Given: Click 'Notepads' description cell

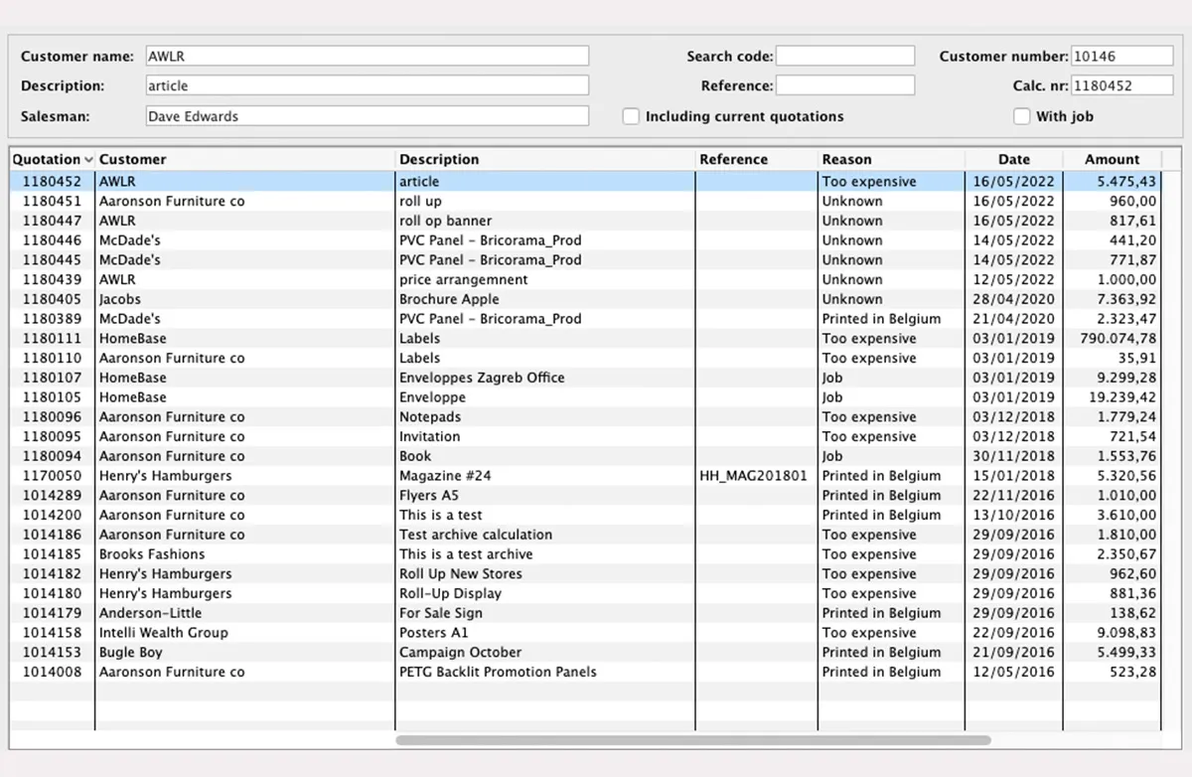Looking at the screenshot, I should tap(545, 417).
